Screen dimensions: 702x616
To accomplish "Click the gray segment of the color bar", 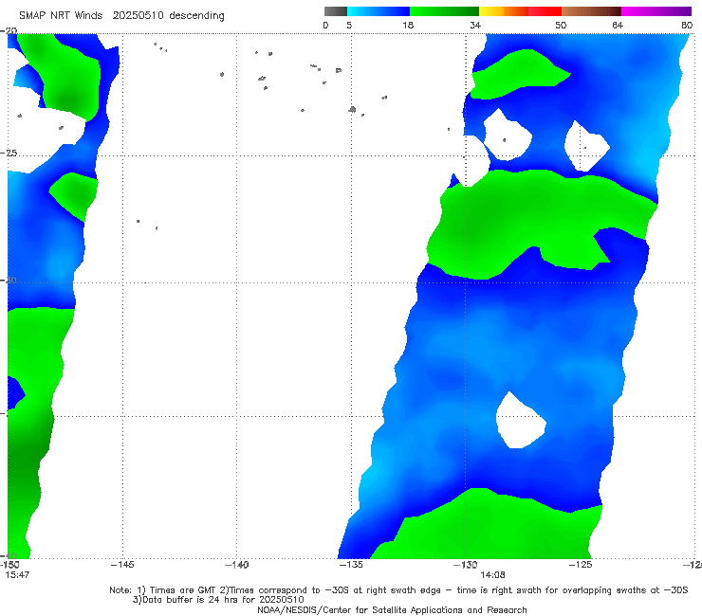I will pos(336,11).
